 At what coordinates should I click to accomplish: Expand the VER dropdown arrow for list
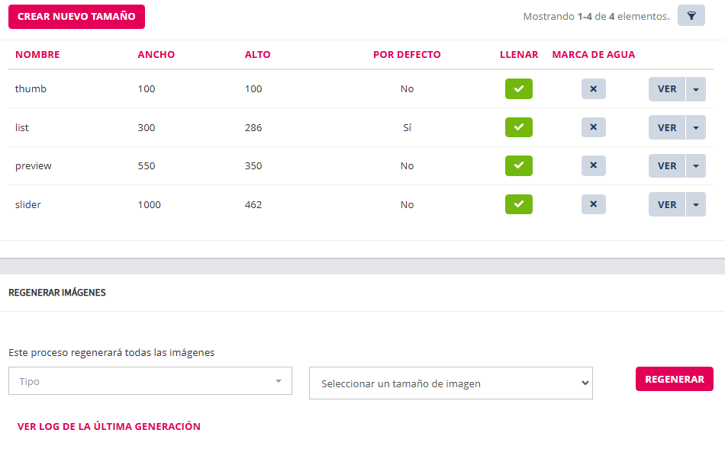tap(695, 127)
